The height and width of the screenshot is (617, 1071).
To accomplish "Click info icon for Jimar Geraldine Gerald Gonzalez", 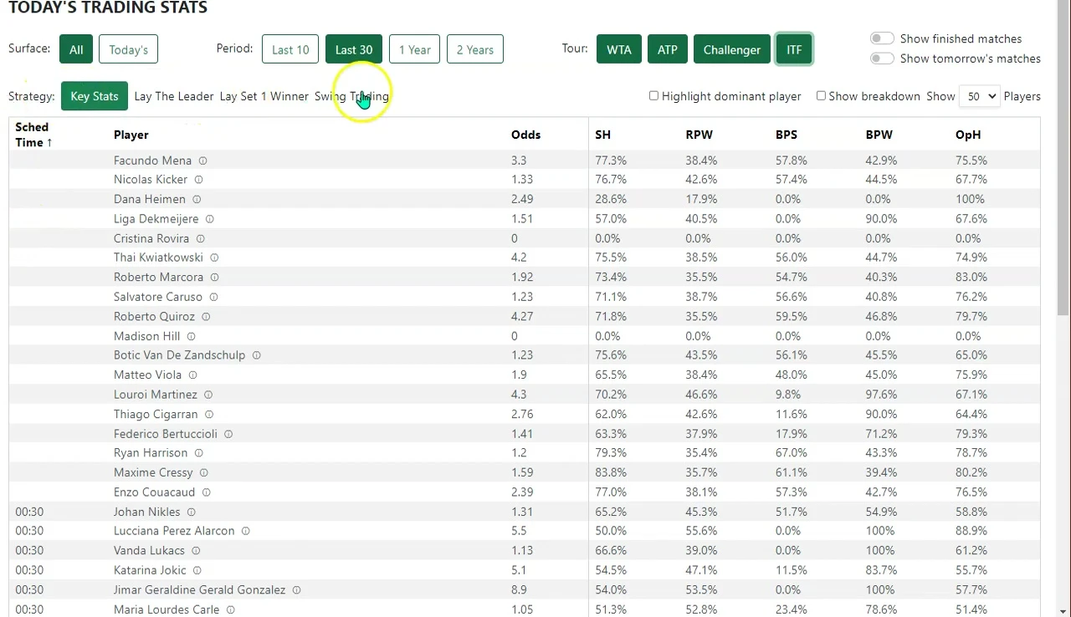I will 296,589.
